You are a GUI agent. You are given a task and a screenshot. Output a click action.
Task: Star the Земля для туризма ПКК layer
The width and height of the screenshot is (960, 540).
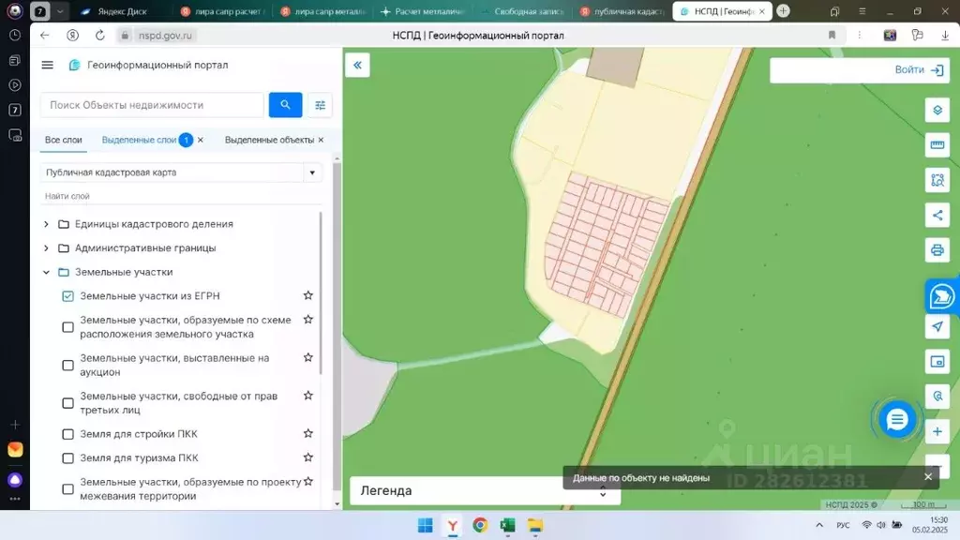click(x=307, y=457)
